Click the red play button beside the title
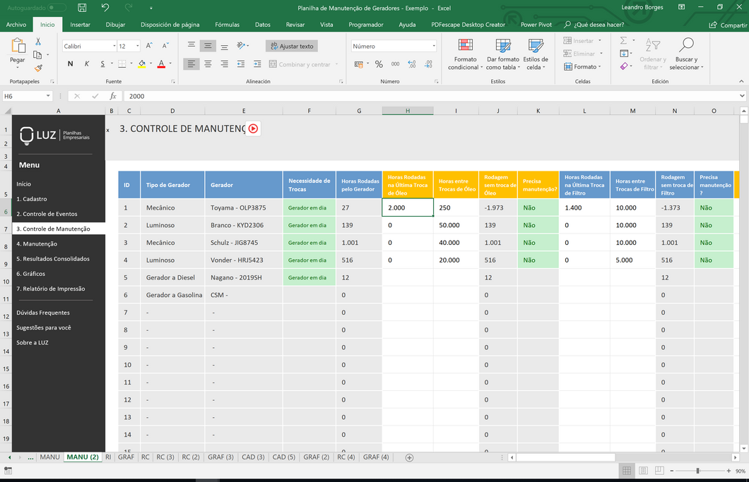Screen dimensions: 749x482 click(253, 128)
